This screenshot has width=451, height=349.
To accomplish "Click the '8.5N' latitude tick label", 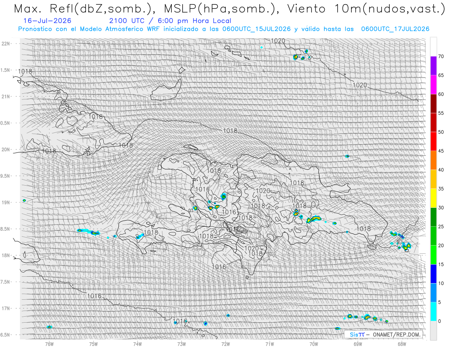I will 5,229.
